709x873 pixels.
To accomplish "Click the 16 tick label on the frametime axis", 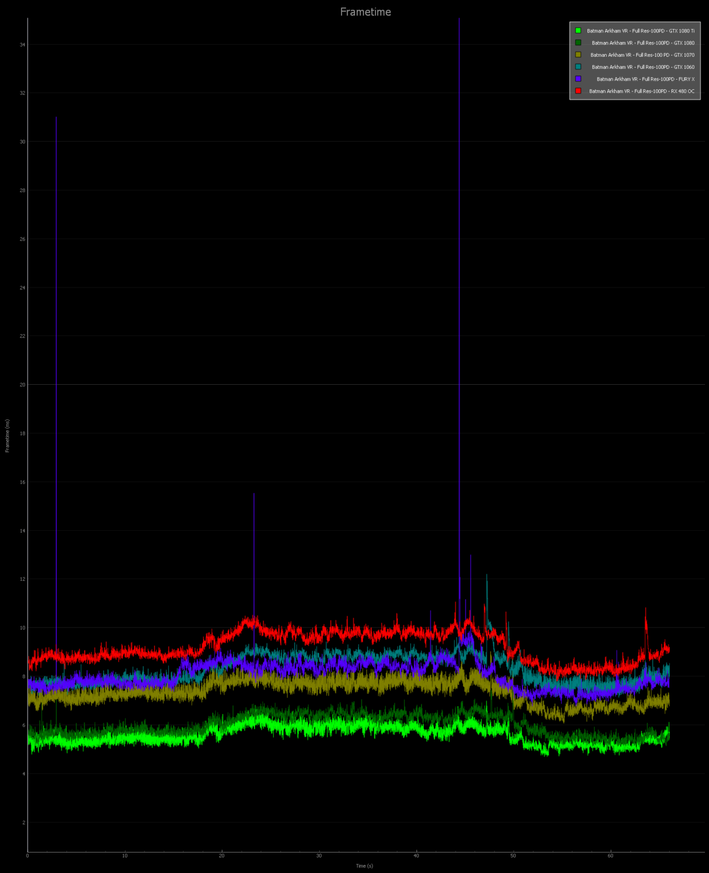I will pos(23,482).
